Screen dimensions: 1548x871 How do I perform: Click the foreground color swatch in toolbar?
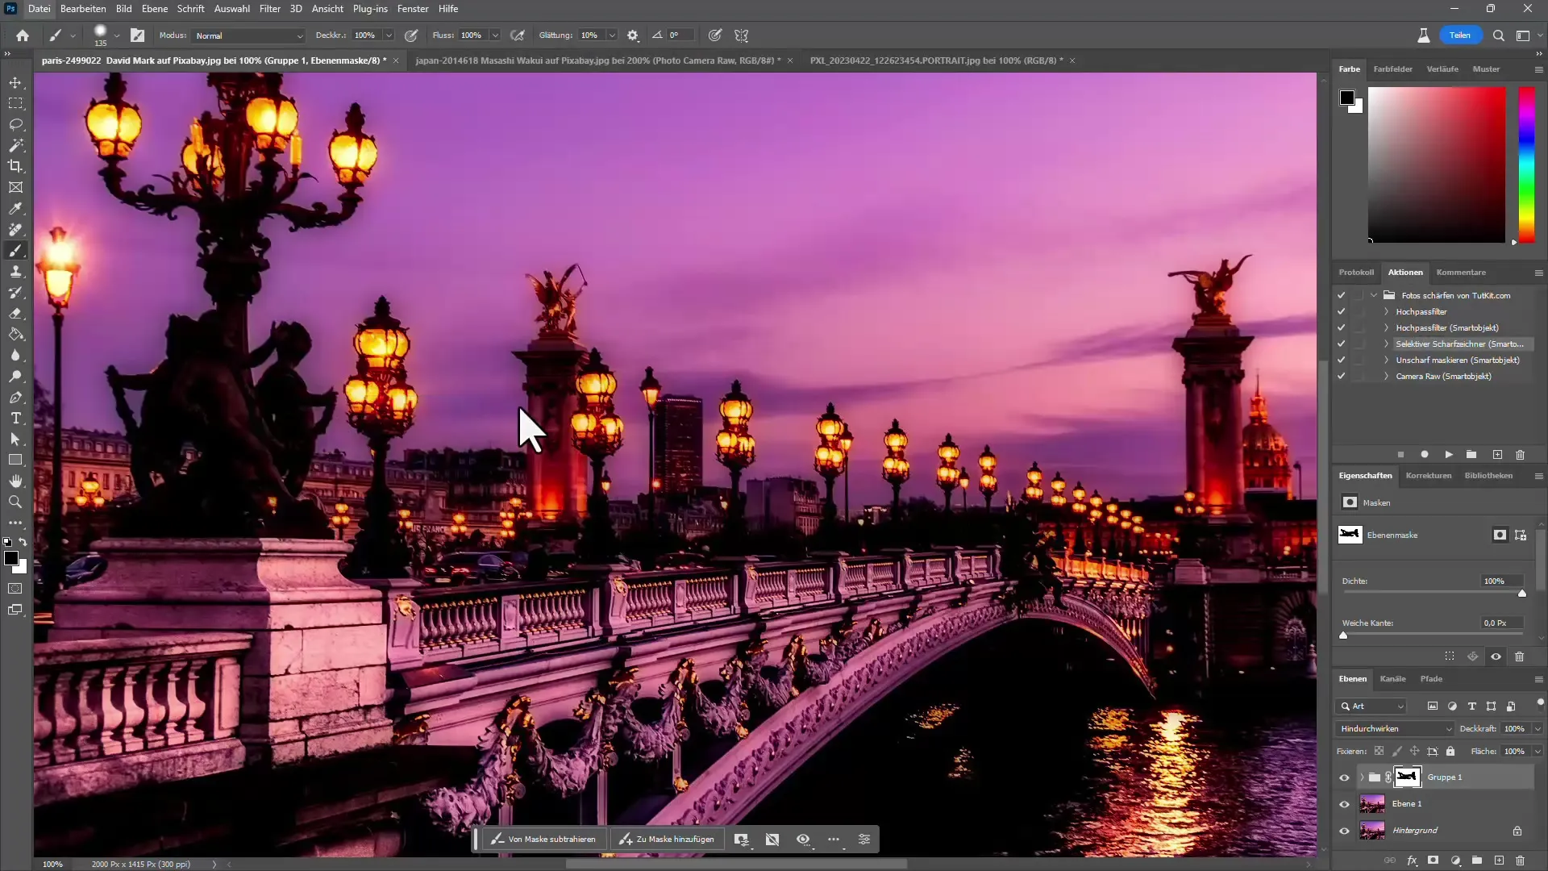click(11, 559)
